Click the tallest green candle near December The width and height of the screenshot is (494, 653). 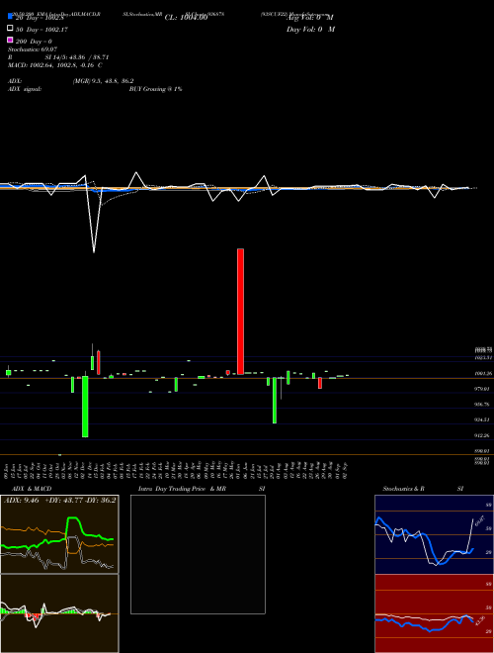pyautogui.click(x=85, y=407)
